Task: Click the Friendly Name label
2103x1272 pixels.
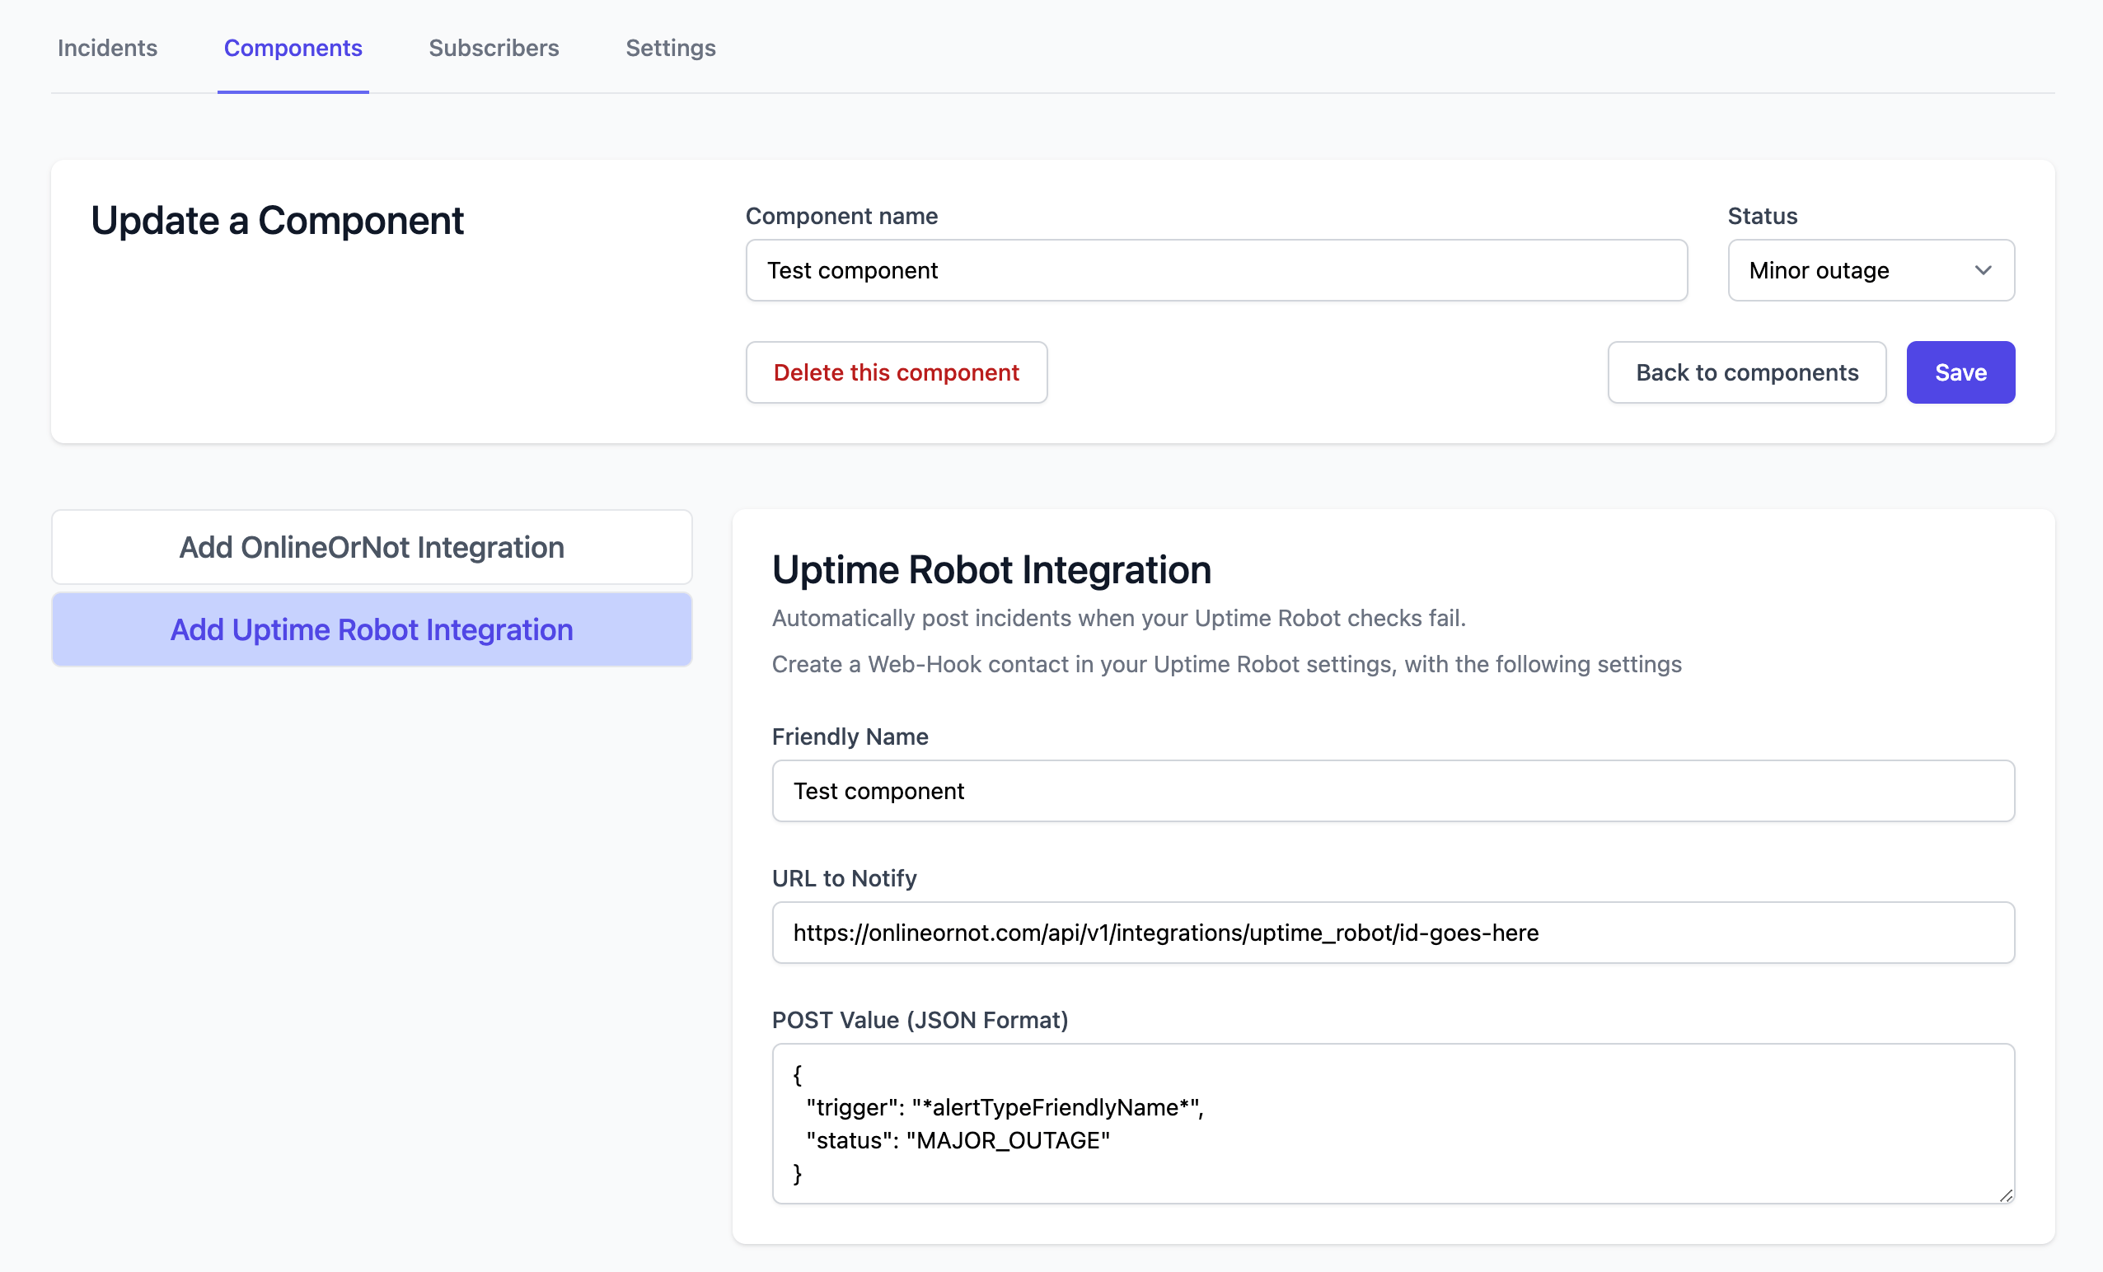Action: pos(850,737)
